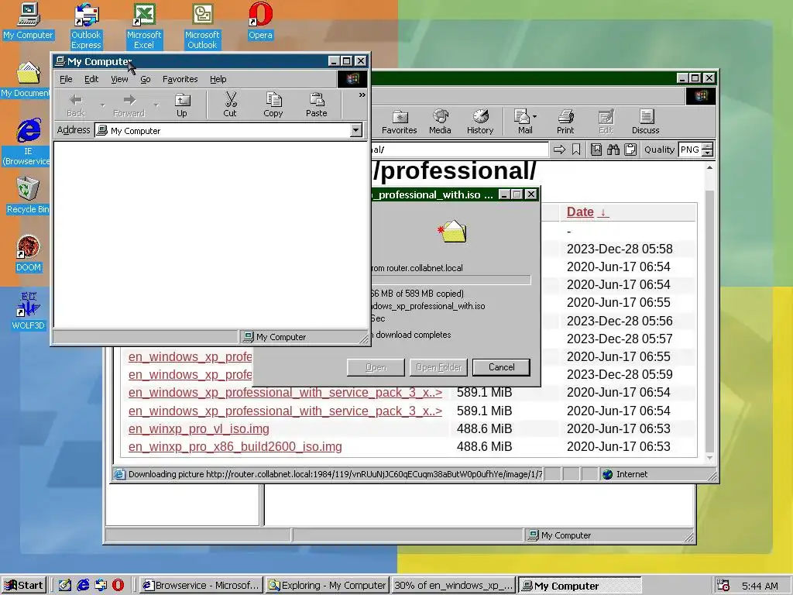
Task: Click the Forward button in My Computer
Action: (x=129, y=105)
